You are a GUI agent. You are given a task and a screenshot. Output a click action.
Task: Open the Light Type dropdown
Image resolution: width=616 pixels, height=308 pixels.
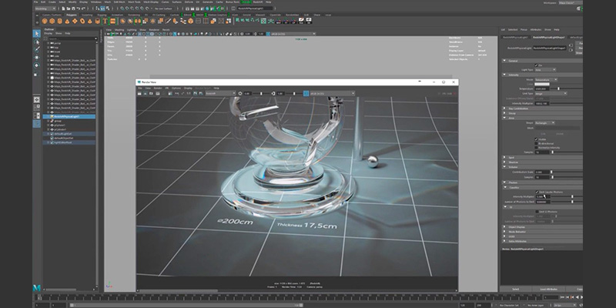pyautogui.click(x=545, y=69)
